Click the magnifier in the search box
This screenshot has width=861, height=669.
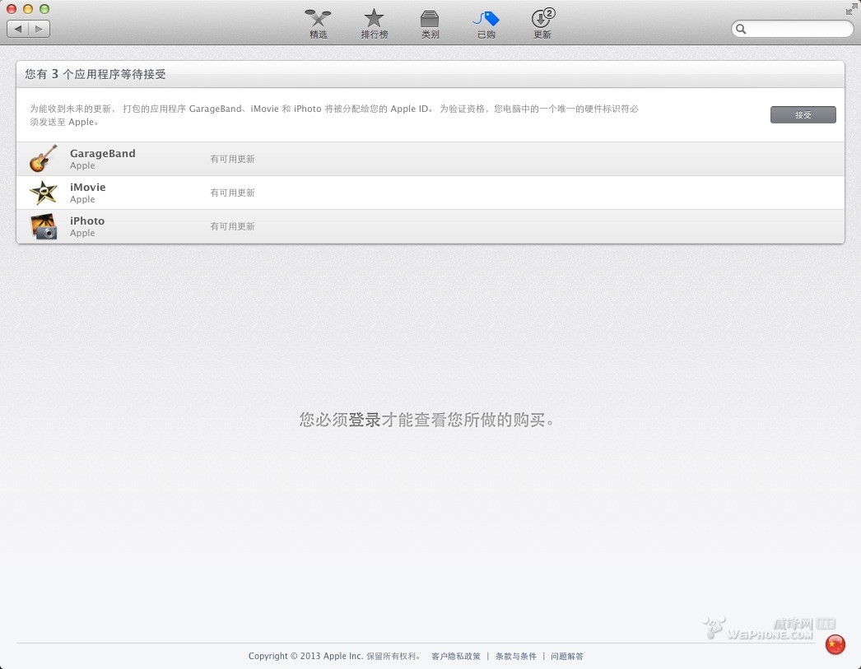click(741, 29)
